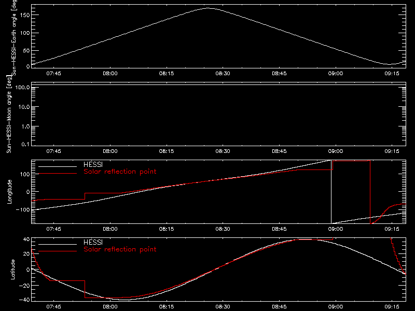Click 07:45 time label under Earth angle plot
This screenshot has width=415, height=311.
(54, 73)
